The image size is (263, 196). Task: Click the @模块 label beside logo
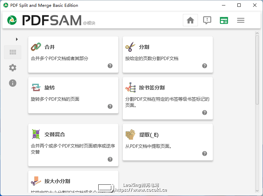pos(89,23)
